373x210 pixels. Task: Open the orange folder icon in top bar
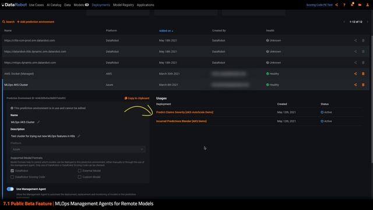(360, 5)
